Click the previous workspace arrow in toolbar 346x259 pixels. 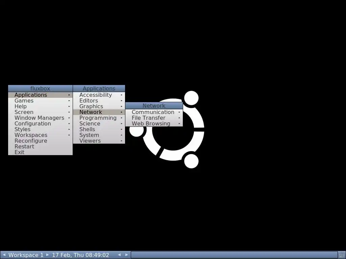pos(4,255)
